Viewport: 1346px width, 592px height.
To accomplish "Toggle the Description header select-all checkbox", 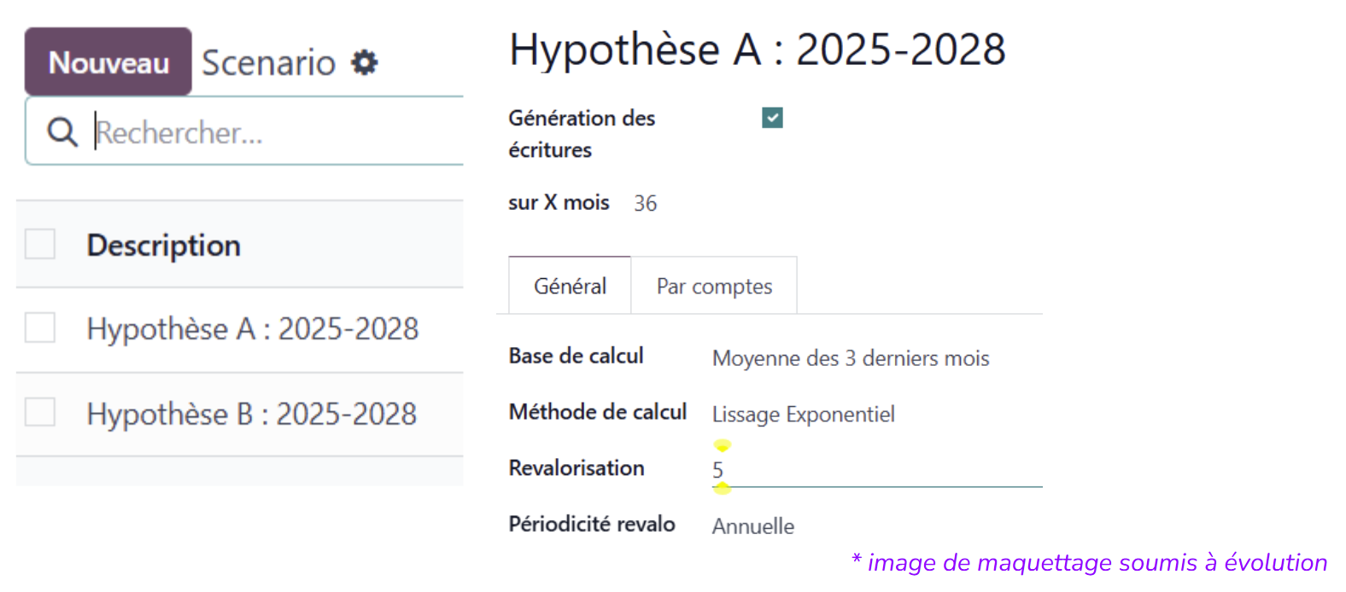I will (x=40, y=244).
